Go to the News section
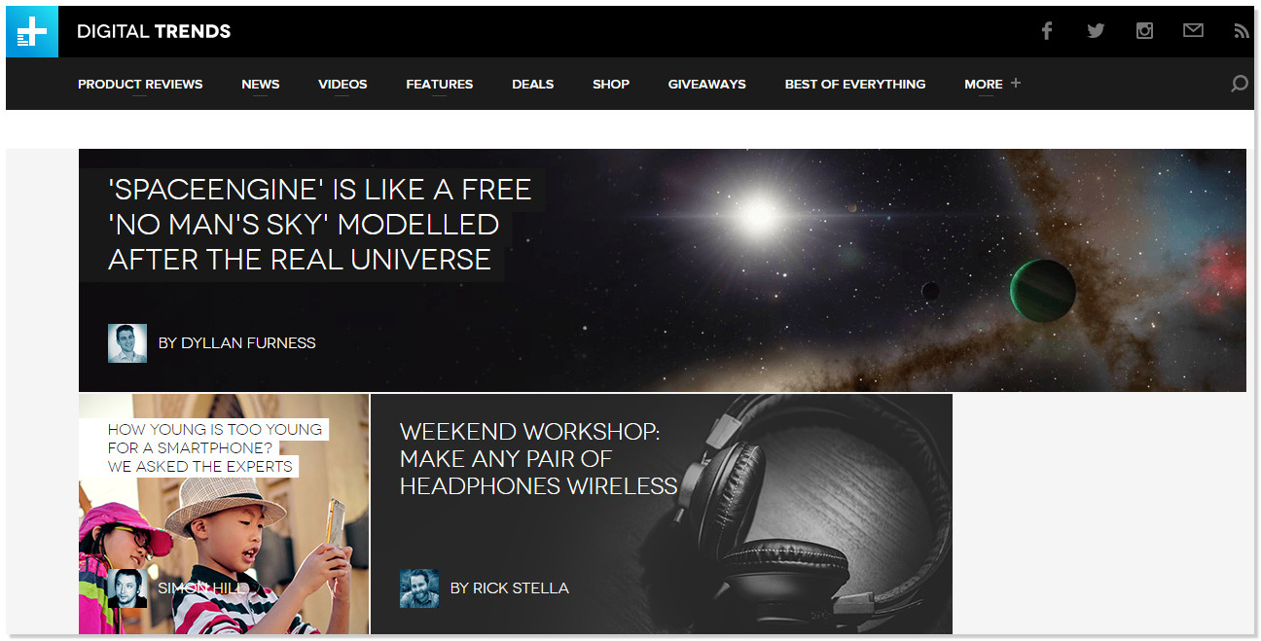The width and height of the screenshot is (1261, 641). (261, 84)
